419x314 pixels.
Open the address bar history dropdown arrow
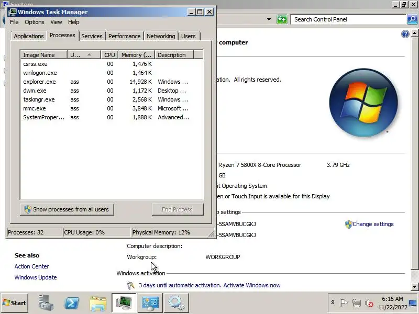point(269,19)
